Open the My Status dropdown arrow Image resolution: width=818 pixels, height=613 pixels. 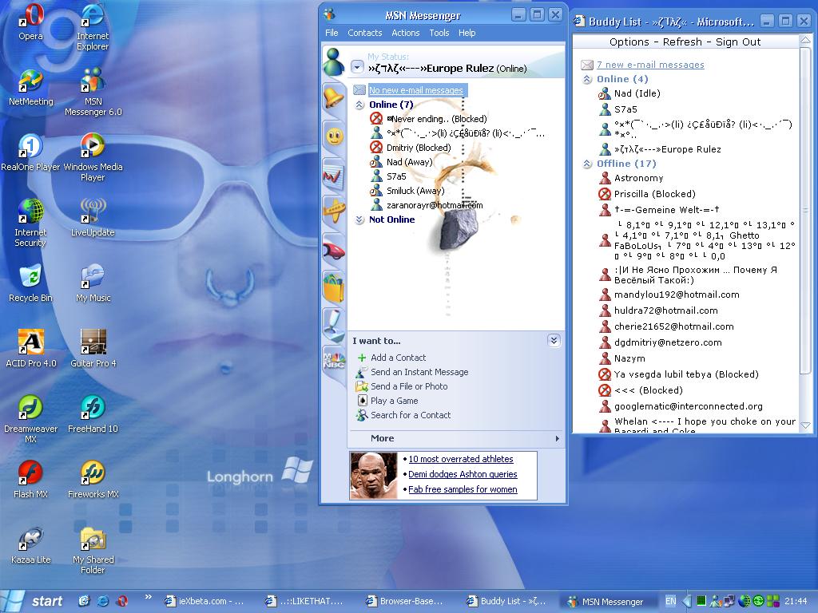pyautogui.click(x=357, y=69)
